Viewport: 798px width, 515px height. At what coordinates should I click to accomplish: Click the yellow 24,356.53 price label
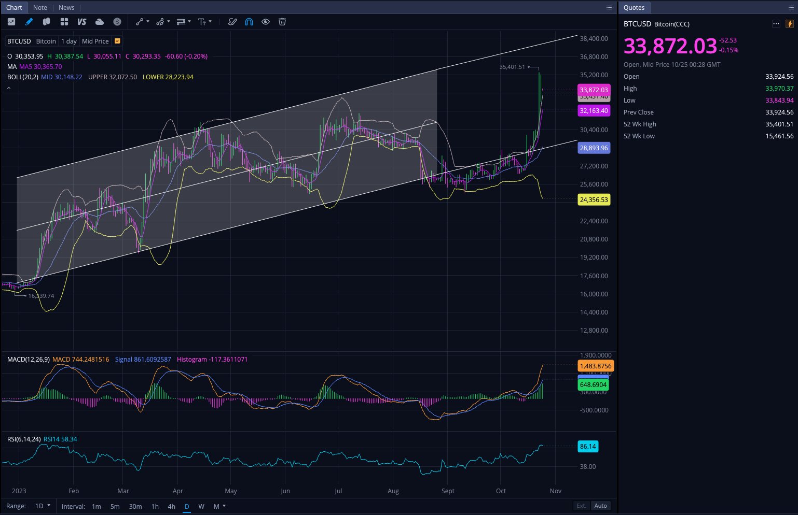click(x=594, y=199)
